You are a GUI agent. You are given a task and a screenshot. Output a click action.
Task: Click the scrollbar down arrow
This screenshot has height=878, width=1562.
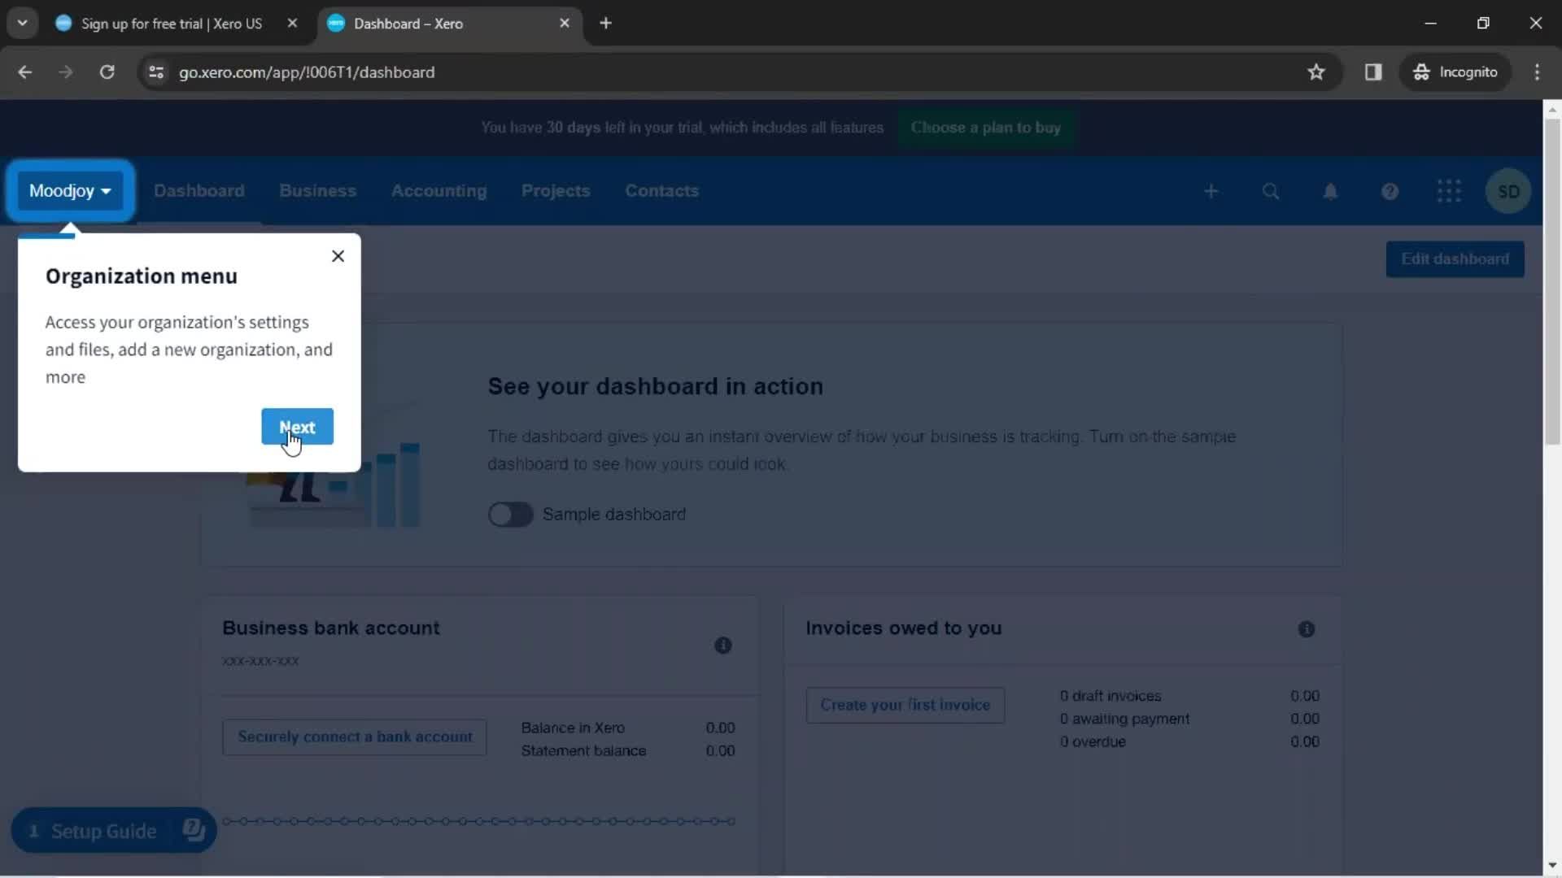[1552, 865]
